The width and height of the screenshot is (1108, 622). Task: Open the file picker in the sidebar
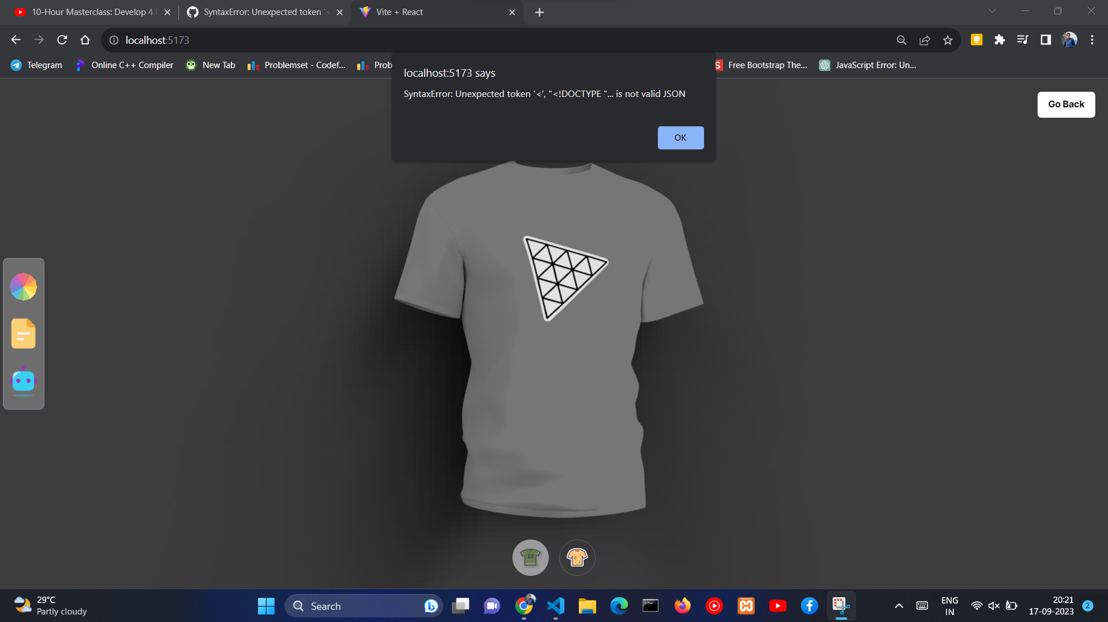(23, 334)
